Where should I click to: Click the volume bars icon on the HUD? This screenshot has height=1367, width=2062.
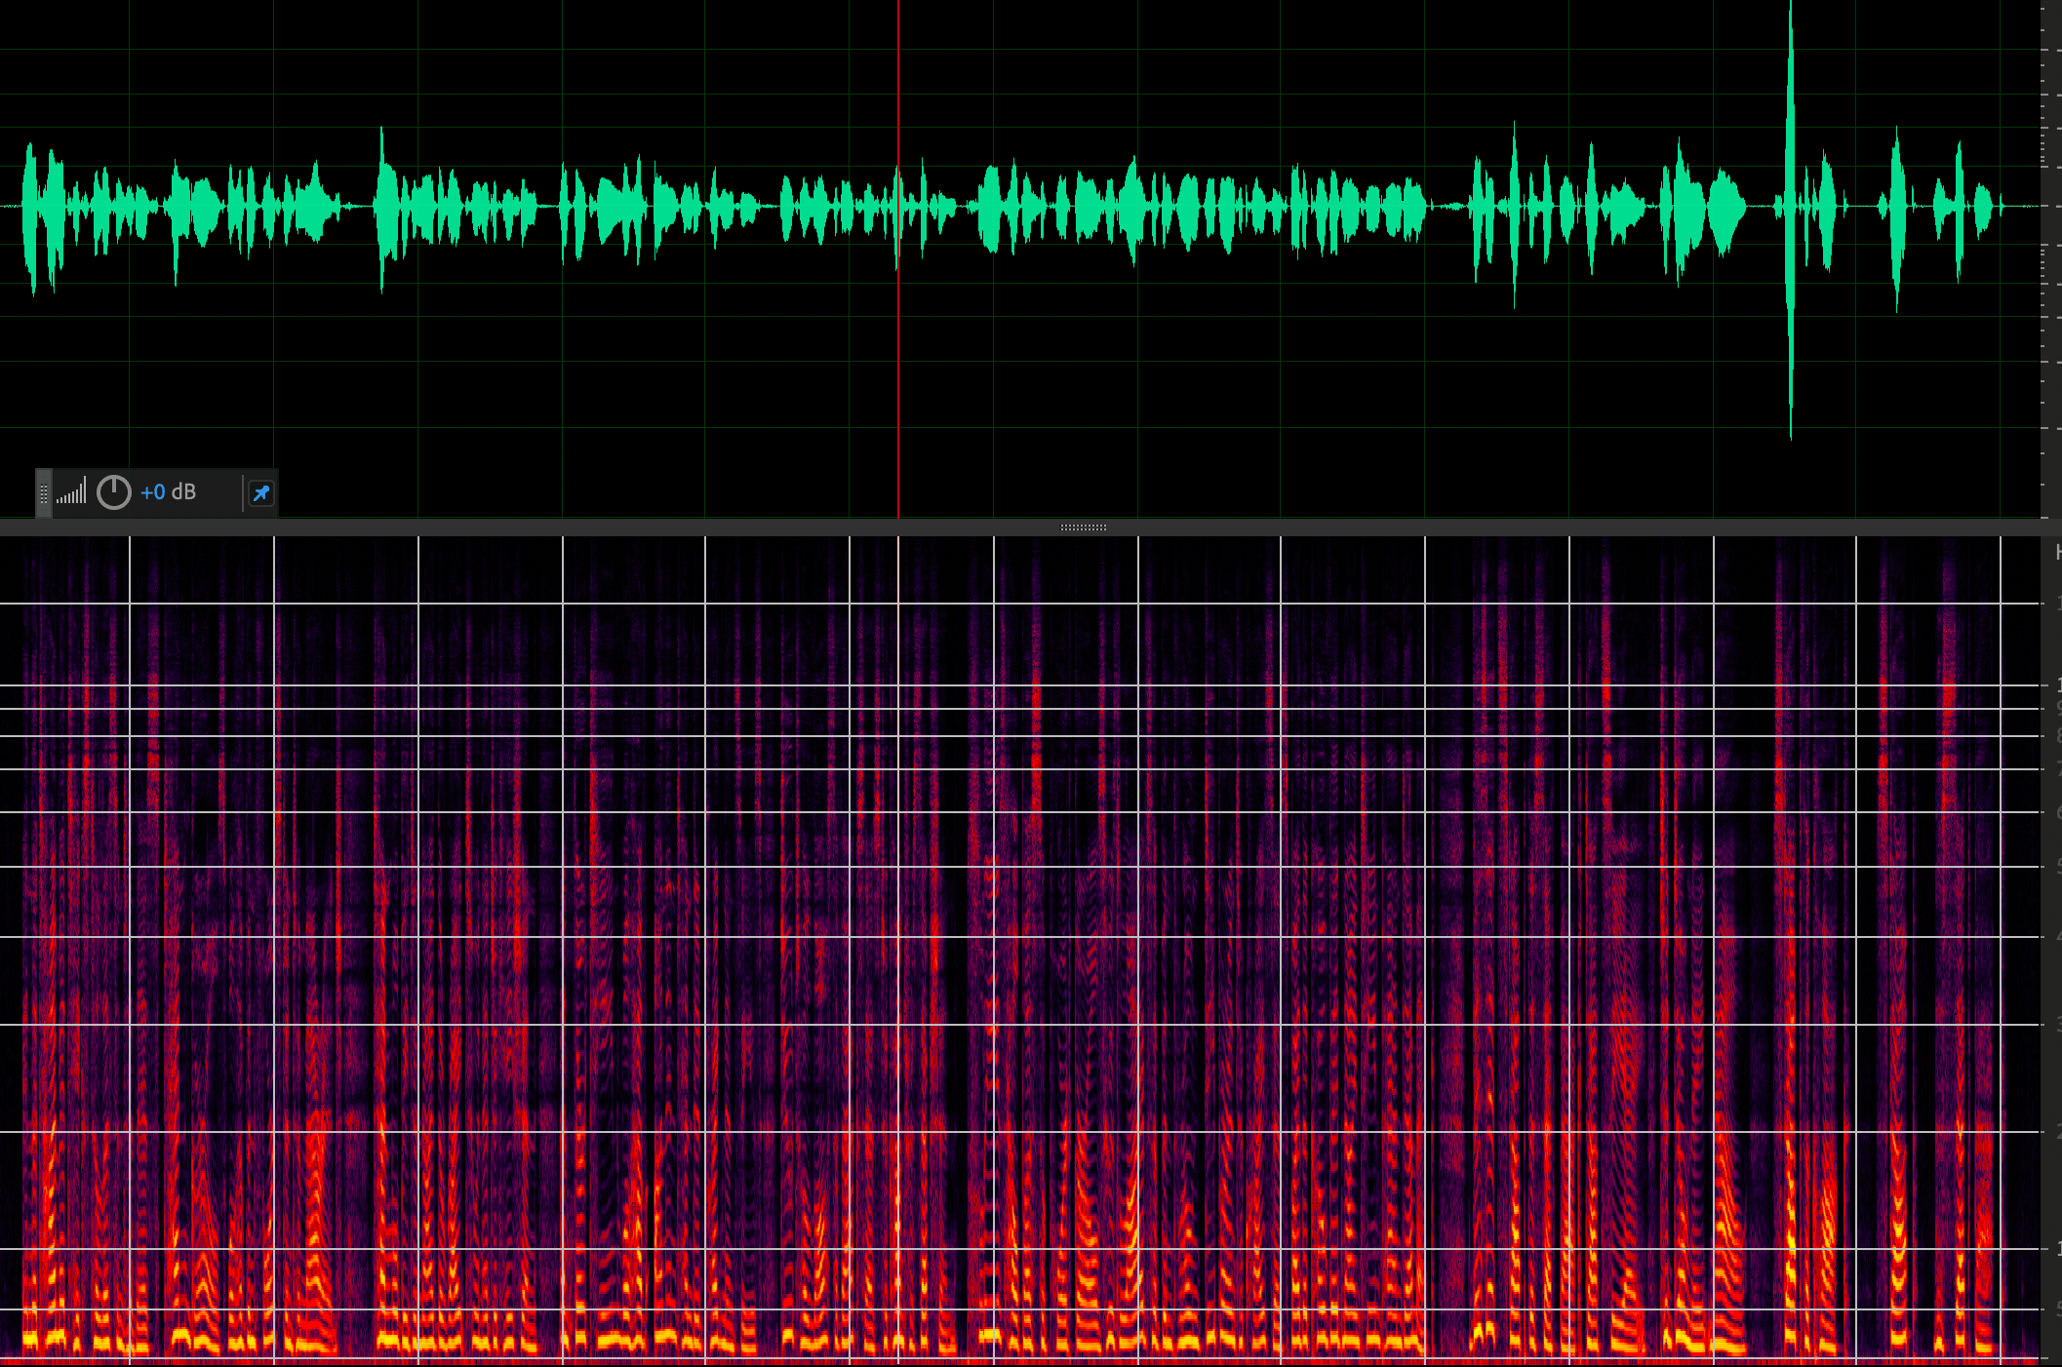coord(71,492)
